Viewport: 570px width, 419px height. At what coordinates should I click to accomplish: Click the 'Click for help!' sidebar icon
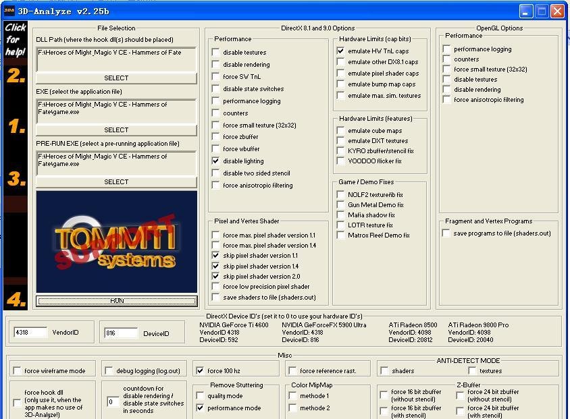[x=15, y=39]
